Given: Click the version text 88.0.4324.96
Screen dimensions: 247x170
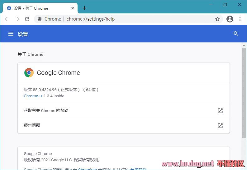Looking at the screenshot, I should coord(45,90).
